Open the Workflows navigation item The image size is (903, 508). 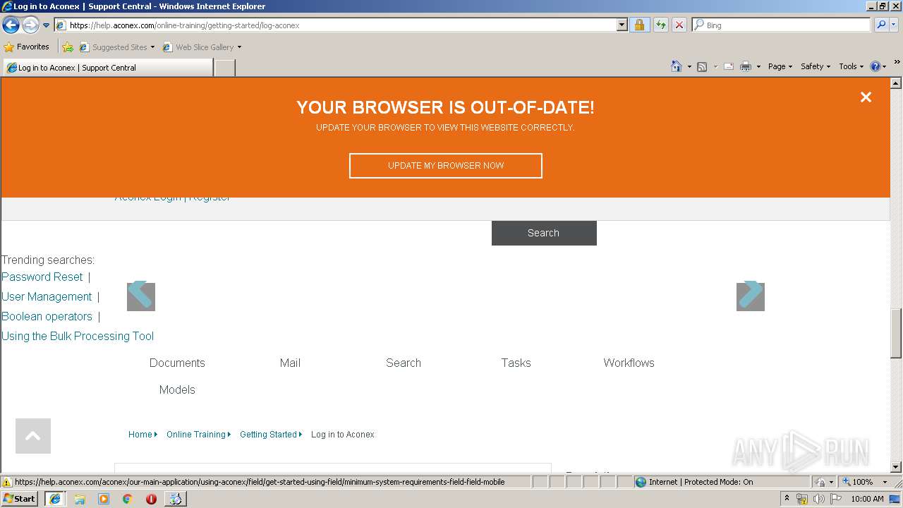pos(629,363)
